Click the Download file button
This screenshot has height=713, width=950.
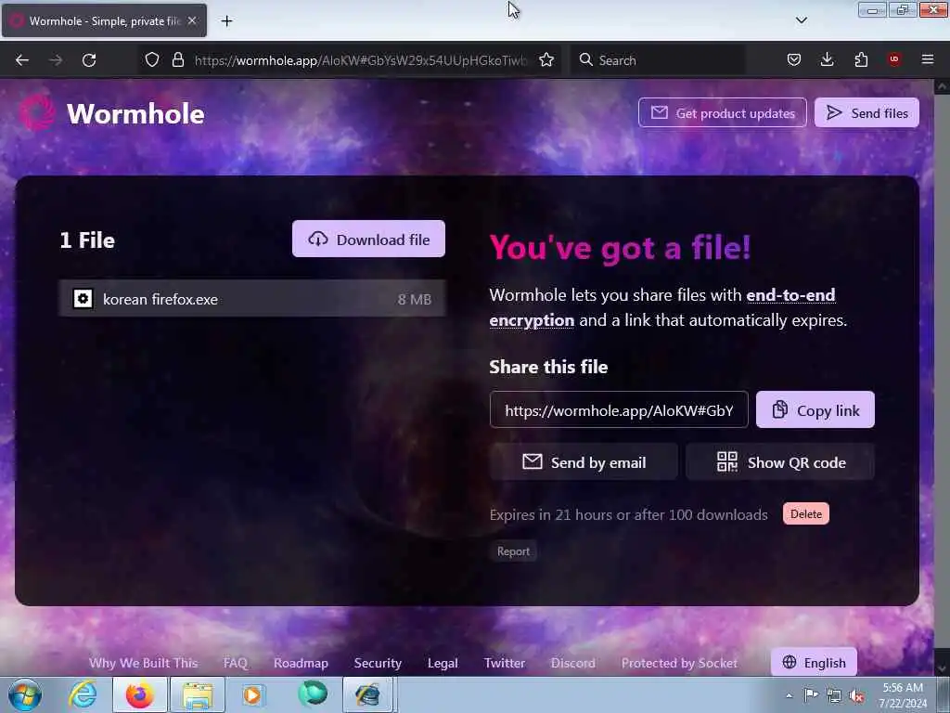point(368,240)
